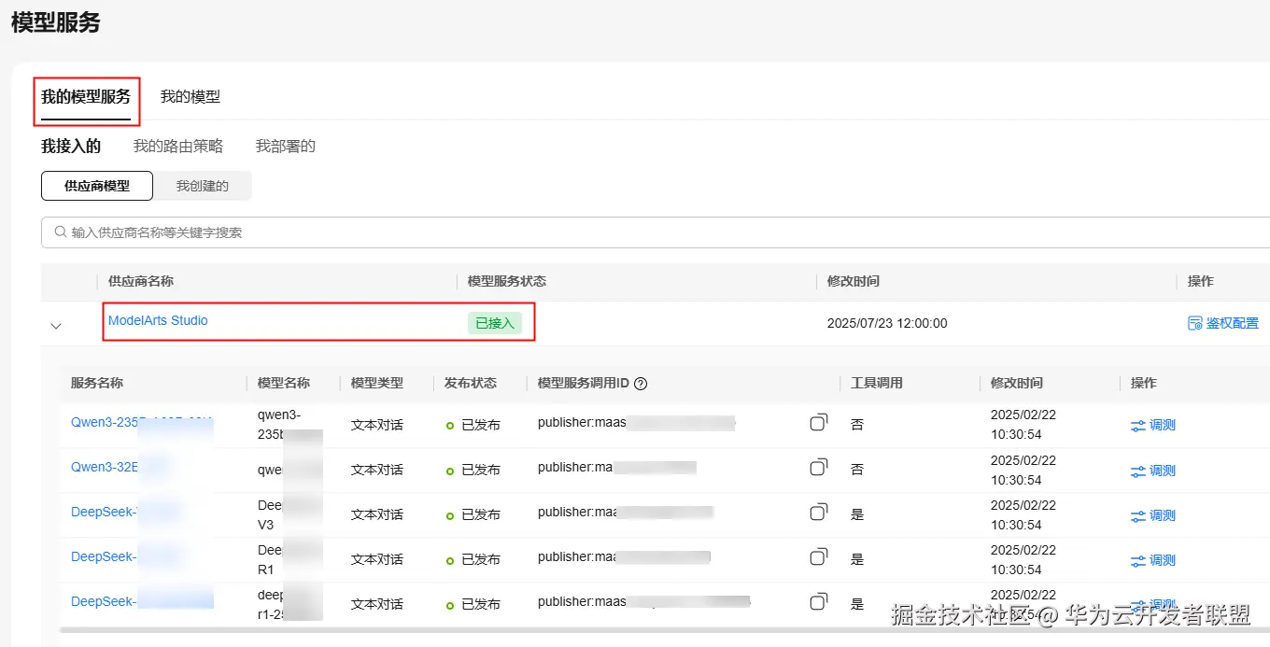Select 供应商模型 filter button
The height and width of the screenshot is (647, 1270).
pos(97,186)
